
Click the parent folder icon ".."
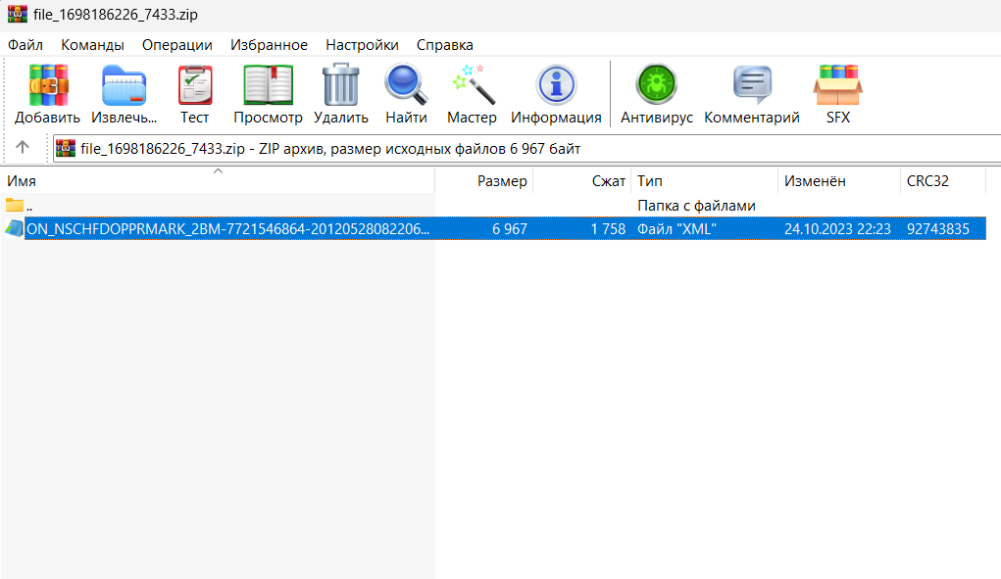tap(14, 206)
